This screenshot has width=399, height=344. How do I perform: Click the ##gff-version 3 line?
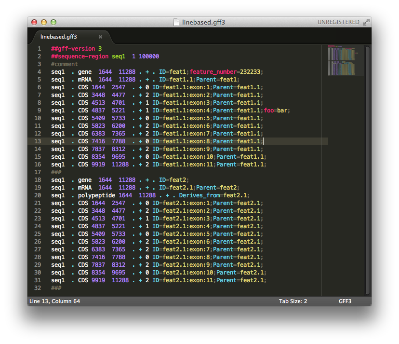tap(76, 49)
